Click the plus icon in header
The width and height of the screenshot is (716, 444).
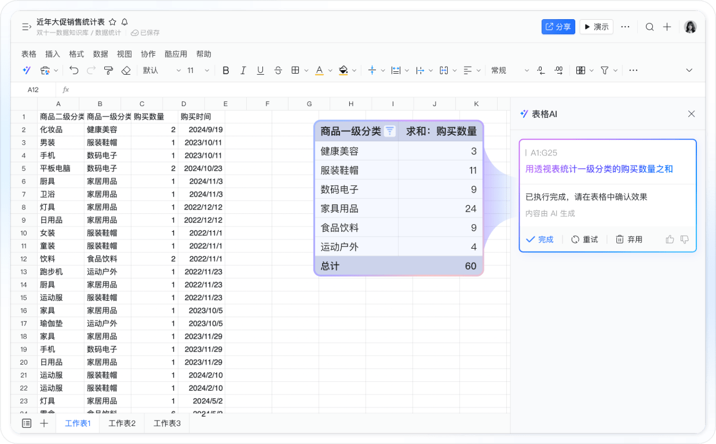click(x=667, y=27)
